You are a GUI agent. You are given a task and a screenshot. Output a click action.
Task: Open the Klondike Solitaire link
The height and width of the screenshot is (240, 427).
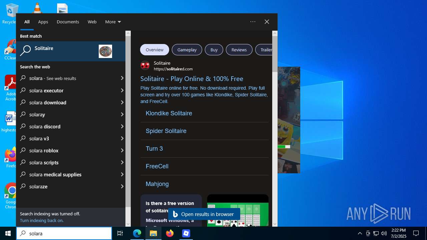tap(169, 113)
